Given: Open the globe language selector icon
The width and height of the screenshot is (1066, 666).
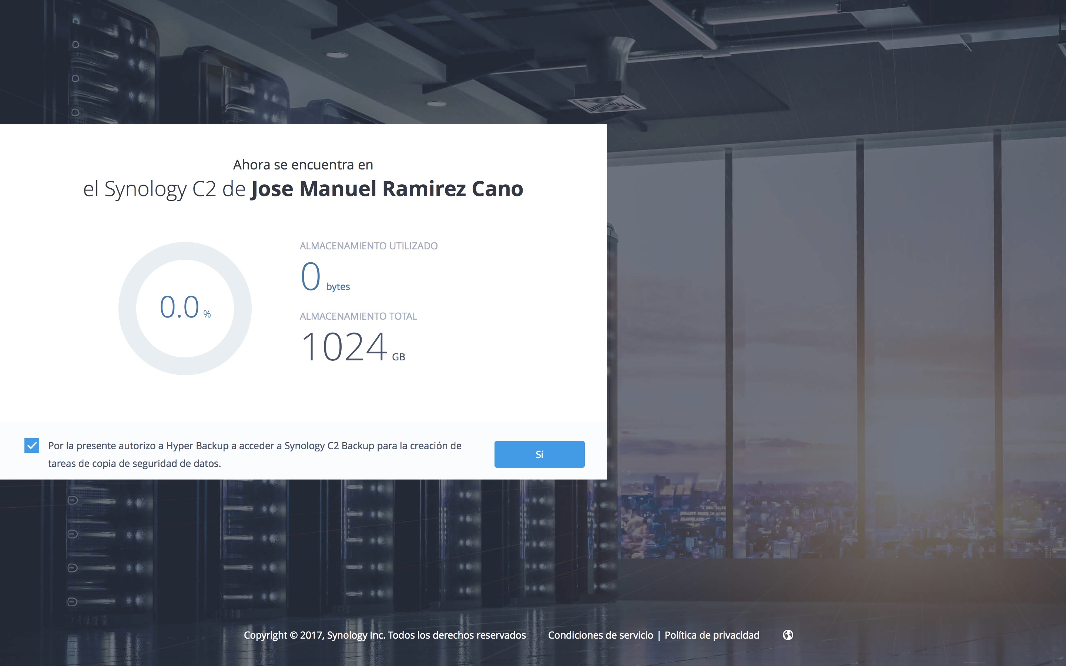Looking at the screenshot, I should (788, 635).
